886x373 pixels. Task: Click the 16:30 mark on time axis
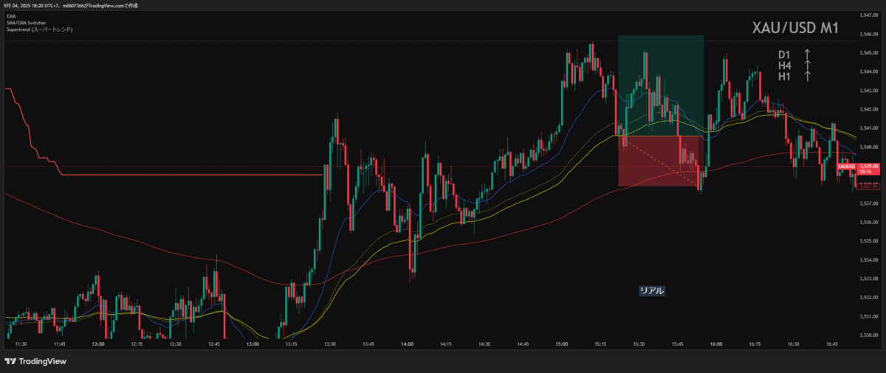794,344
